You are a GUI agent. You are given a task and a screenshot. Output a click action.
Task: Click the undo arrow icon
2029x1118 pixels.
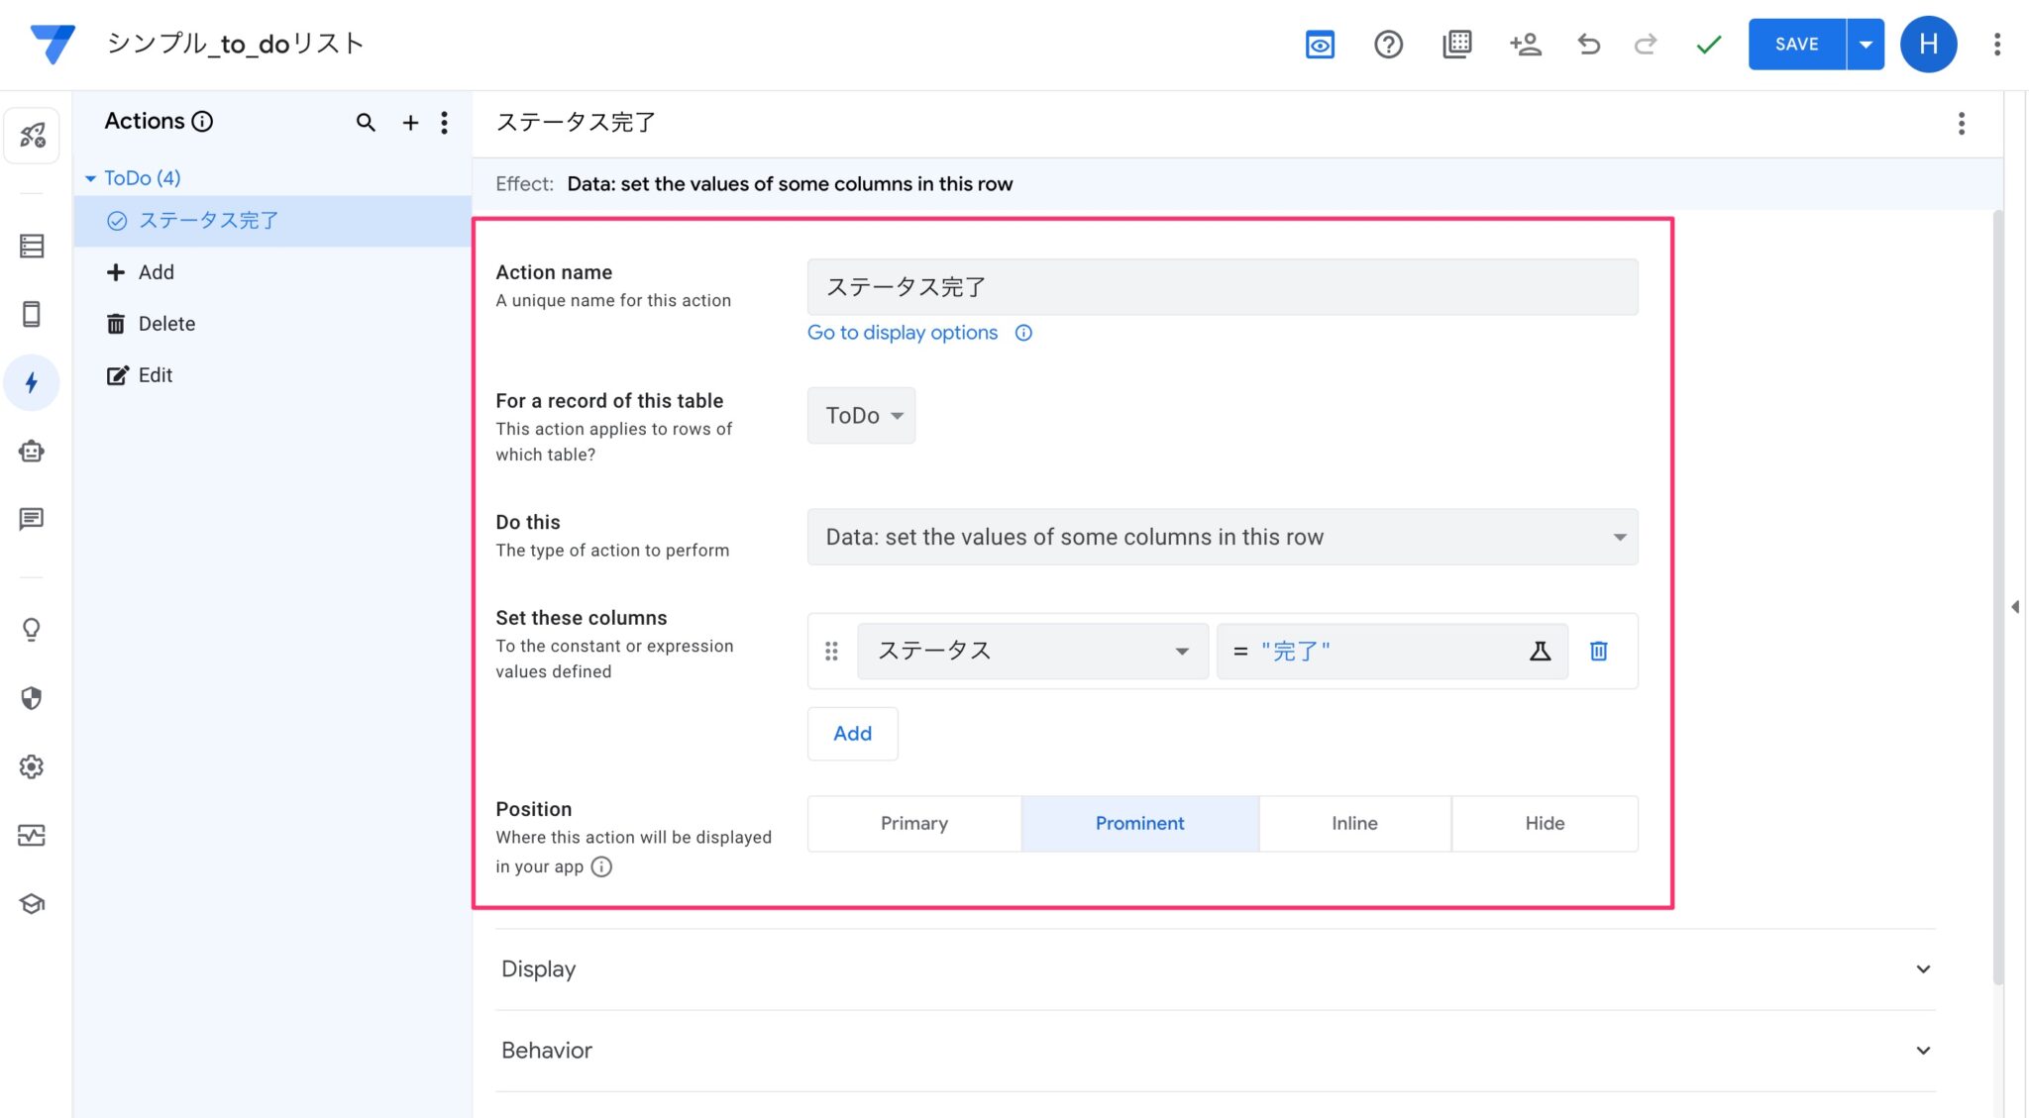pyautogui.click(x=1589, y=44)
